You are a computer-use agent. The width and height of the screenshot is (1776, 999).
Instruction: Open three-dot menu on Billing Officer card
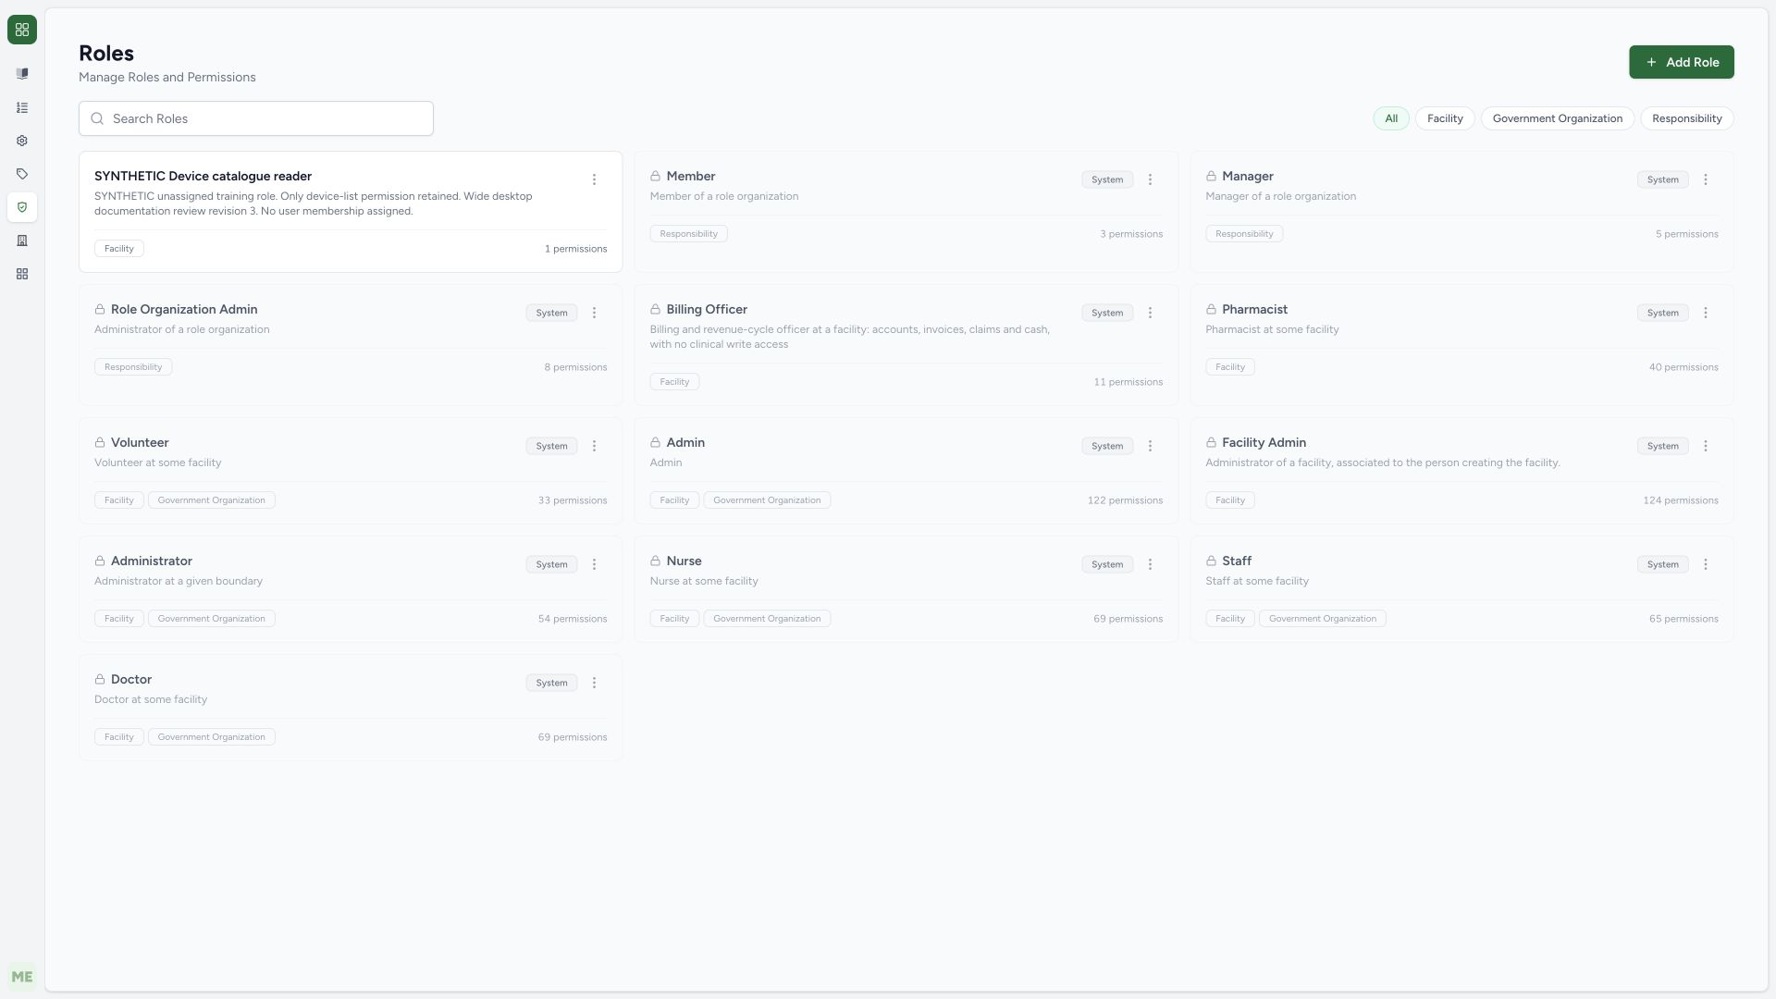click(x=1150, y=313)
